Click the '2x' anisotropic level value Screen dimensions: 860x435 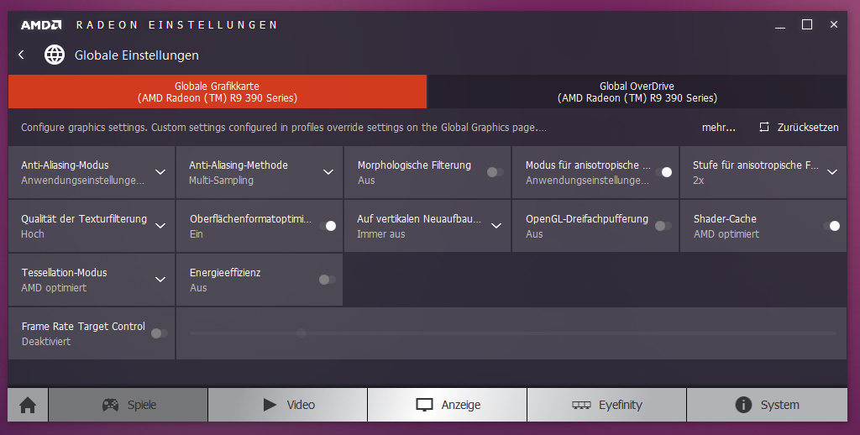tap(698, 181)
